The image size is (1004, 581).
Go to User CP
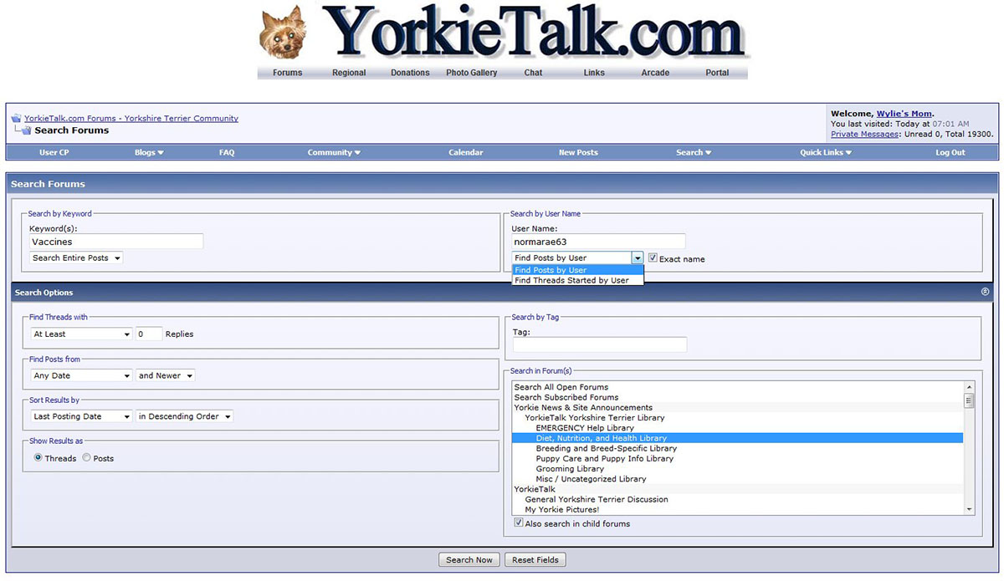[54, 153]
